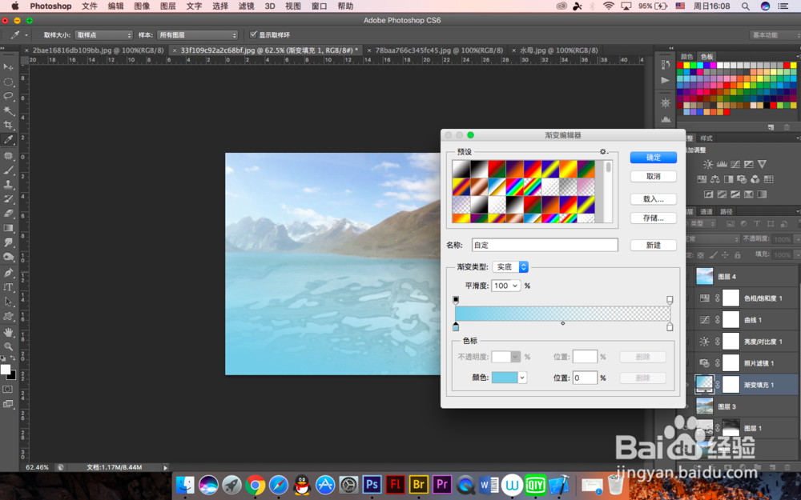Screen dimensions: 801x500
Task: Select the Magic Wand tool
Action: tap(8, 110)
